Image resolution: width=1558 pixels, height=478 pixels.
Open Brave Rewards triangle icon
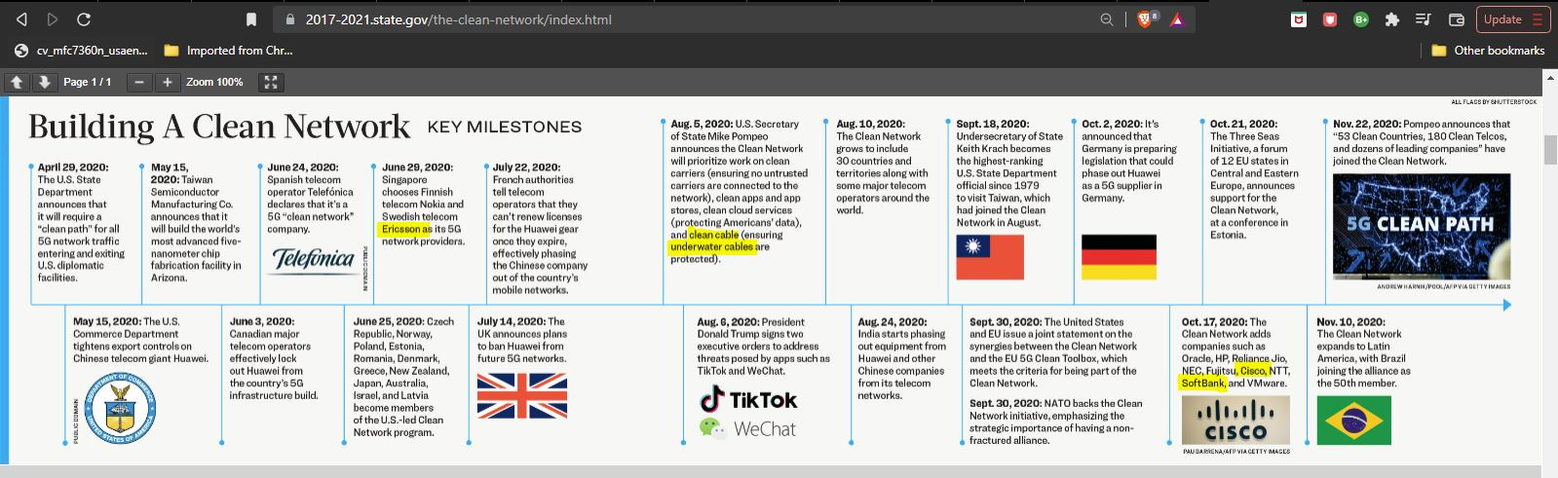click(1177, 19)
